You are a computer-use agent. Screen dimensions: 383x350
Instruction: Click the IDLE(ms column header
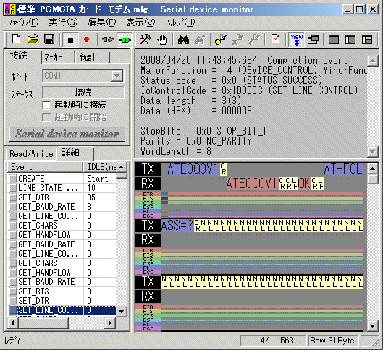(100, 167)
